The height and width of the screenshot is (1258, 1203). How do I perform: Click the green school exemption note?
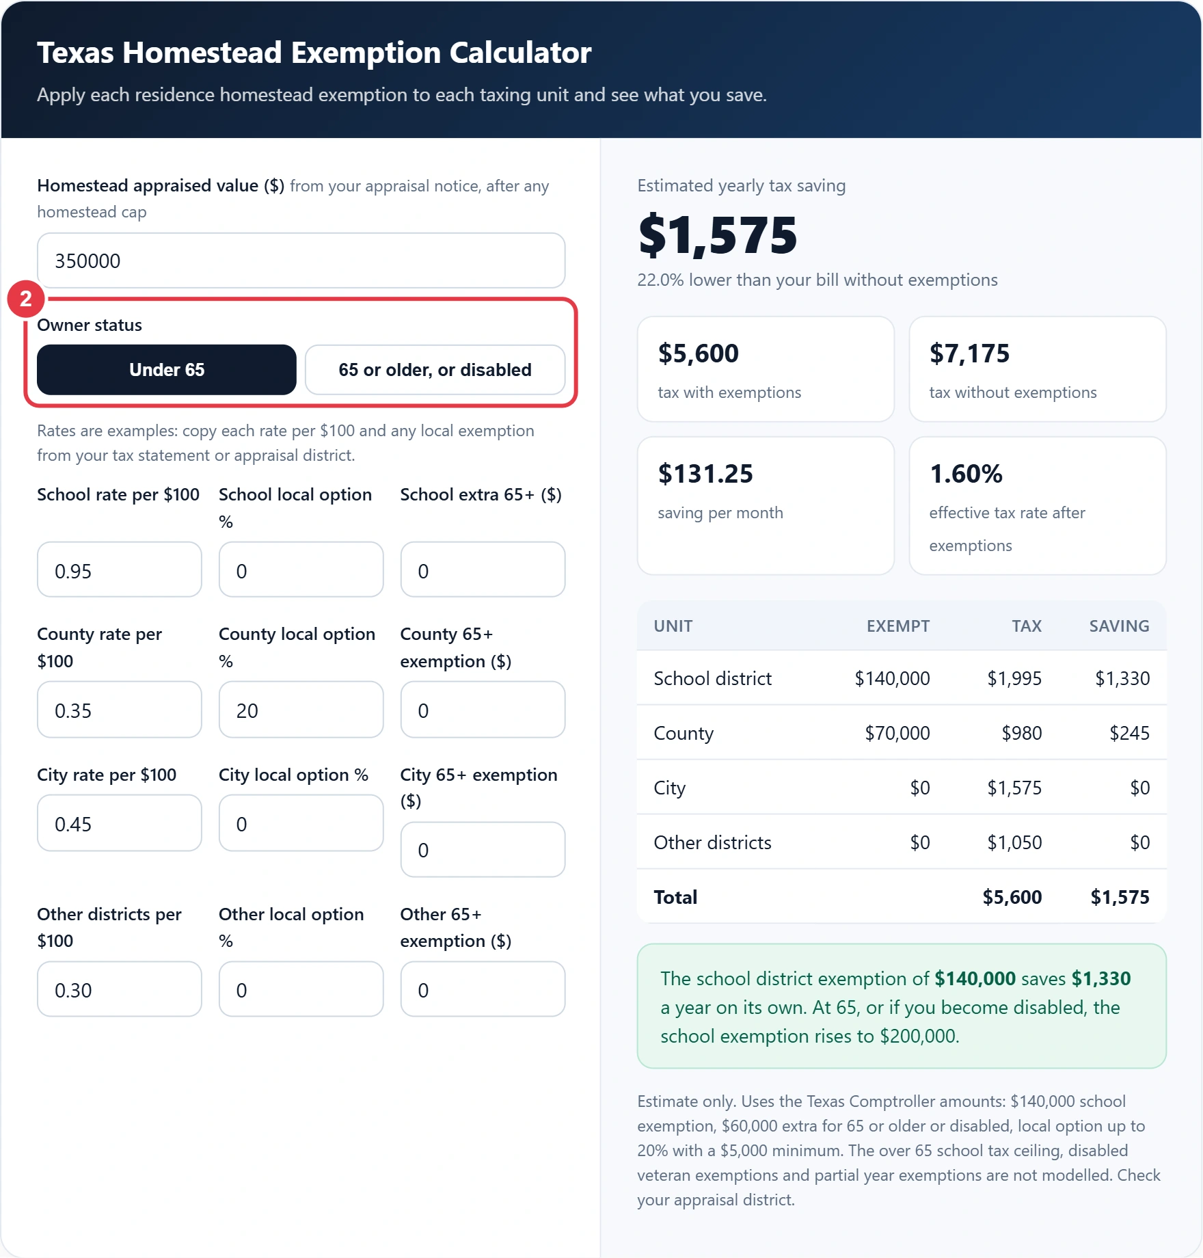pyautogui.click(x=902, y=1006)
